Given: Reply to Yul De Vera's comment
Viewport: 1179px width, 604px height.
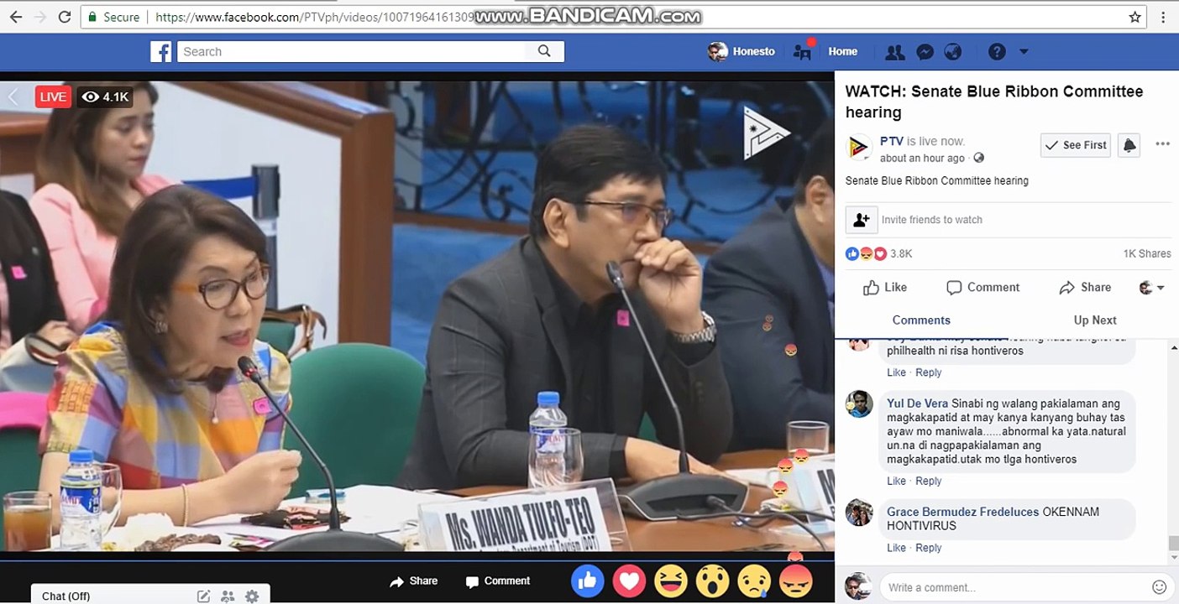Looking at the screenshot, I should (928, 481).
